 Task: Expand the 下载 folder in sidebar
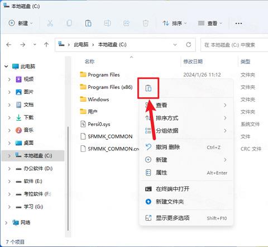coord(9,117)
